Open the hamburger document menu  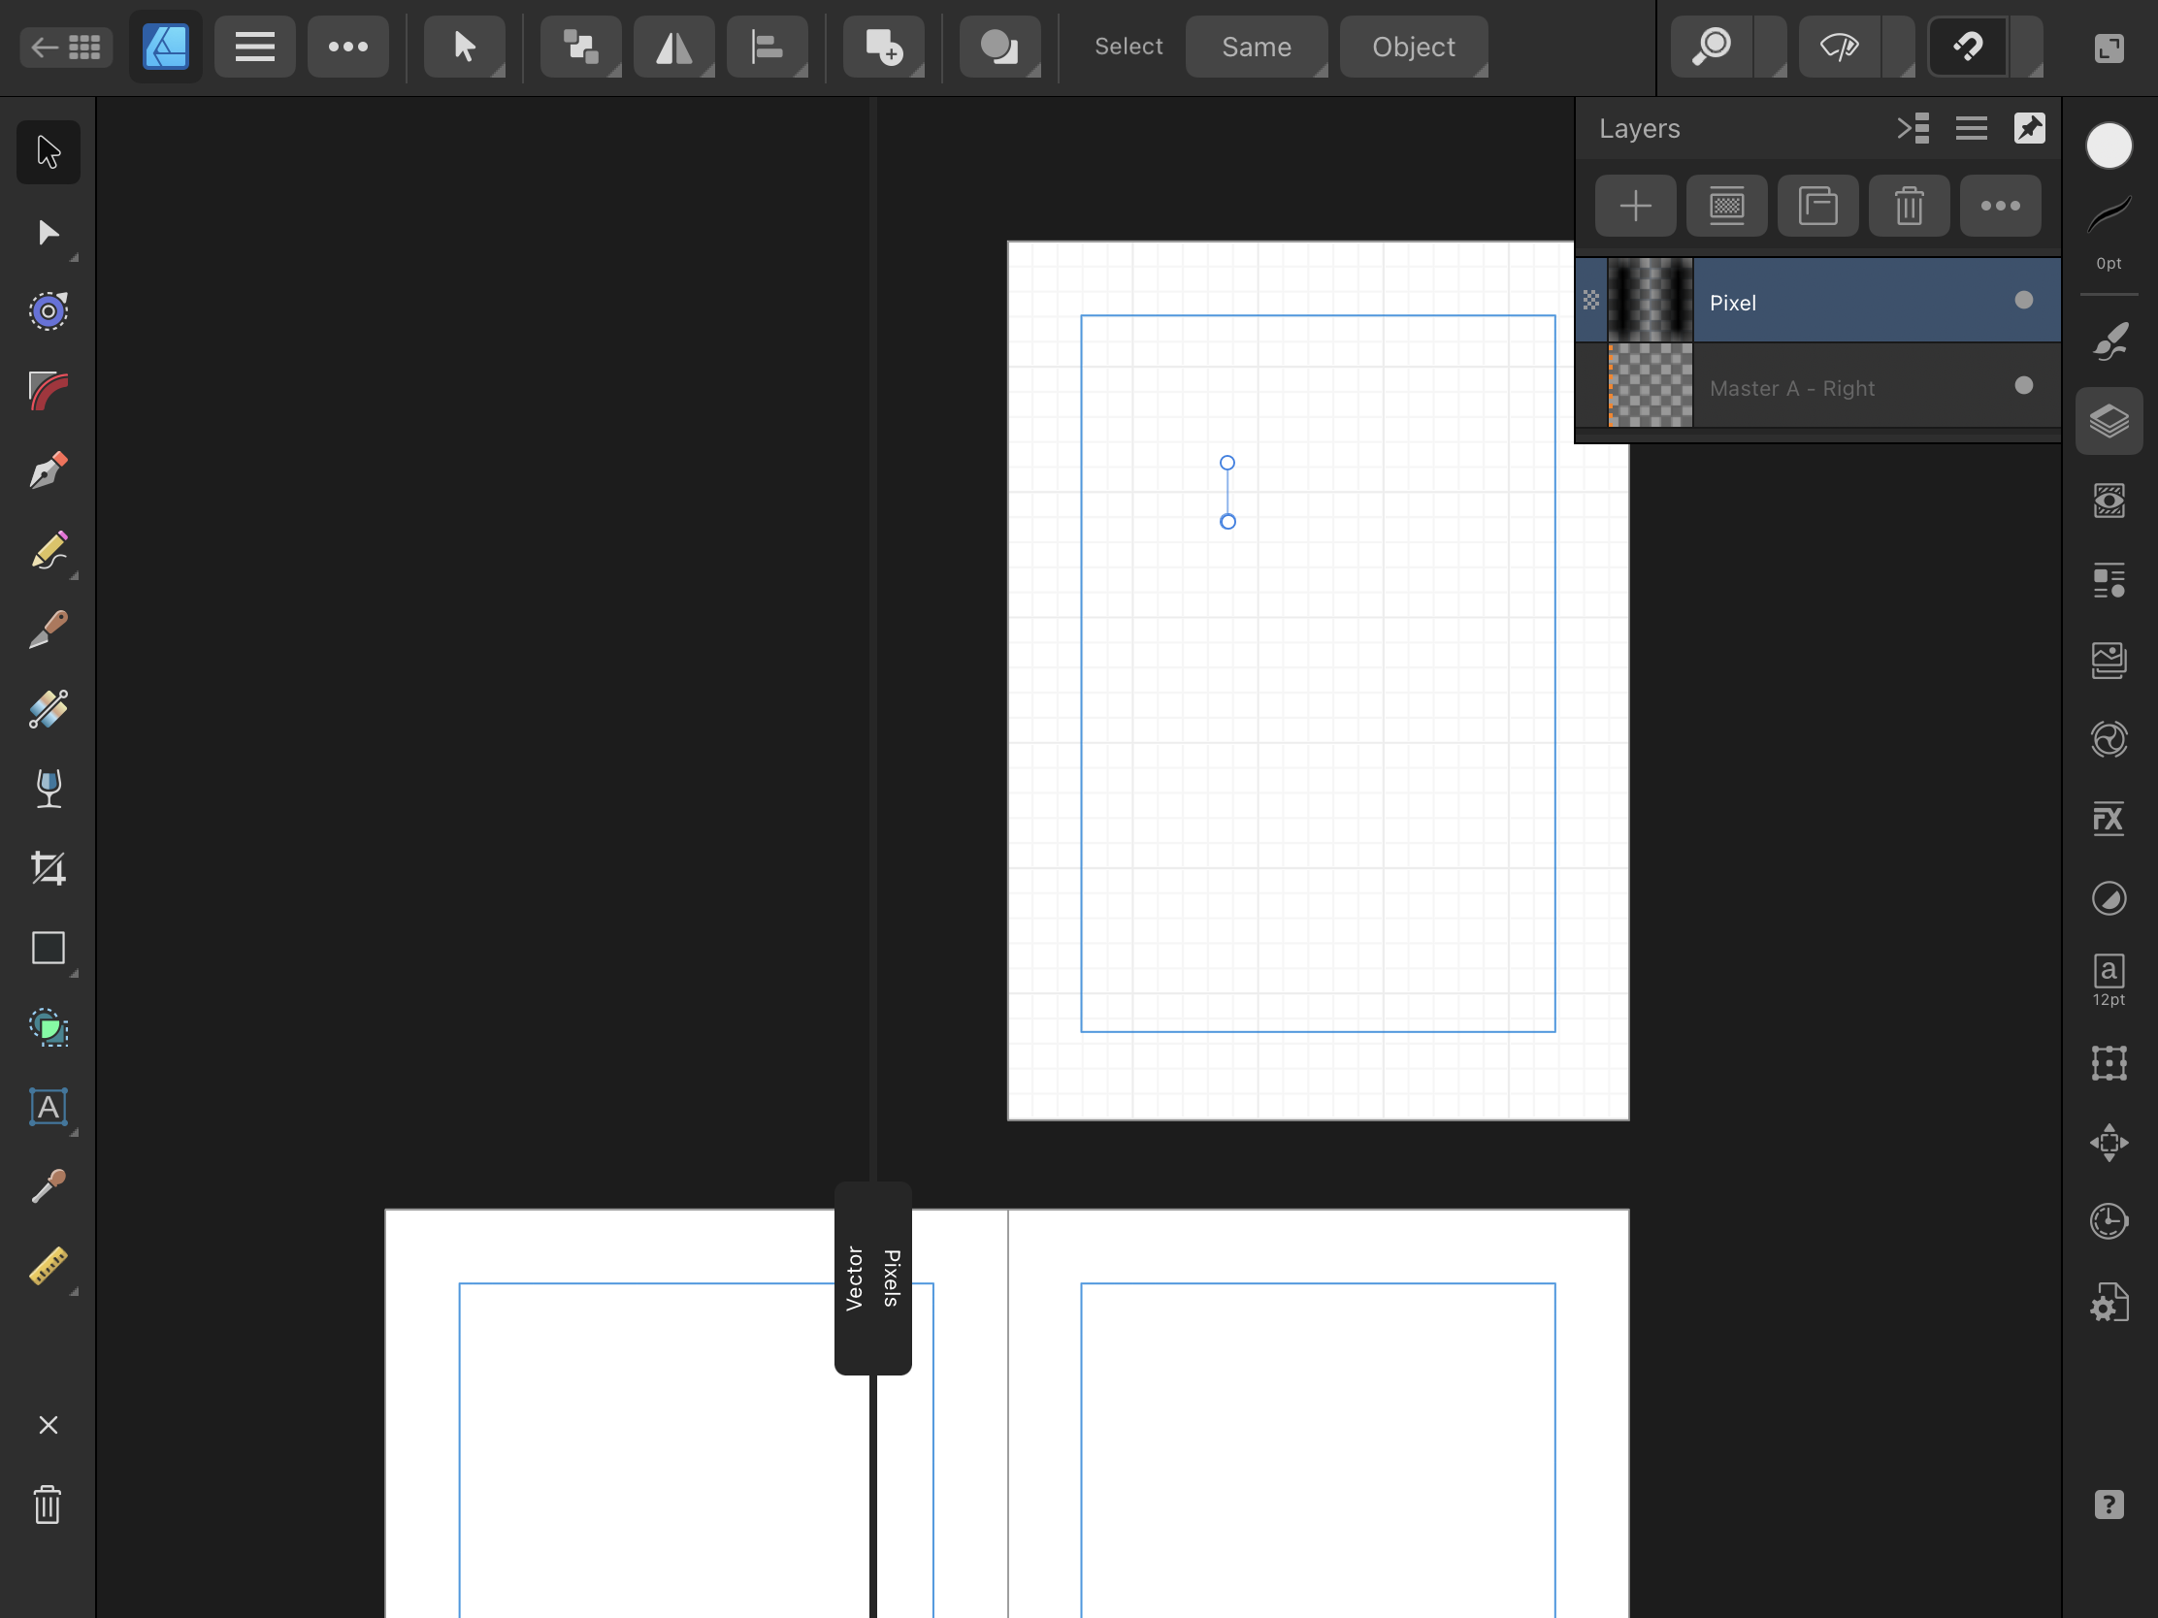pos(254,47)
